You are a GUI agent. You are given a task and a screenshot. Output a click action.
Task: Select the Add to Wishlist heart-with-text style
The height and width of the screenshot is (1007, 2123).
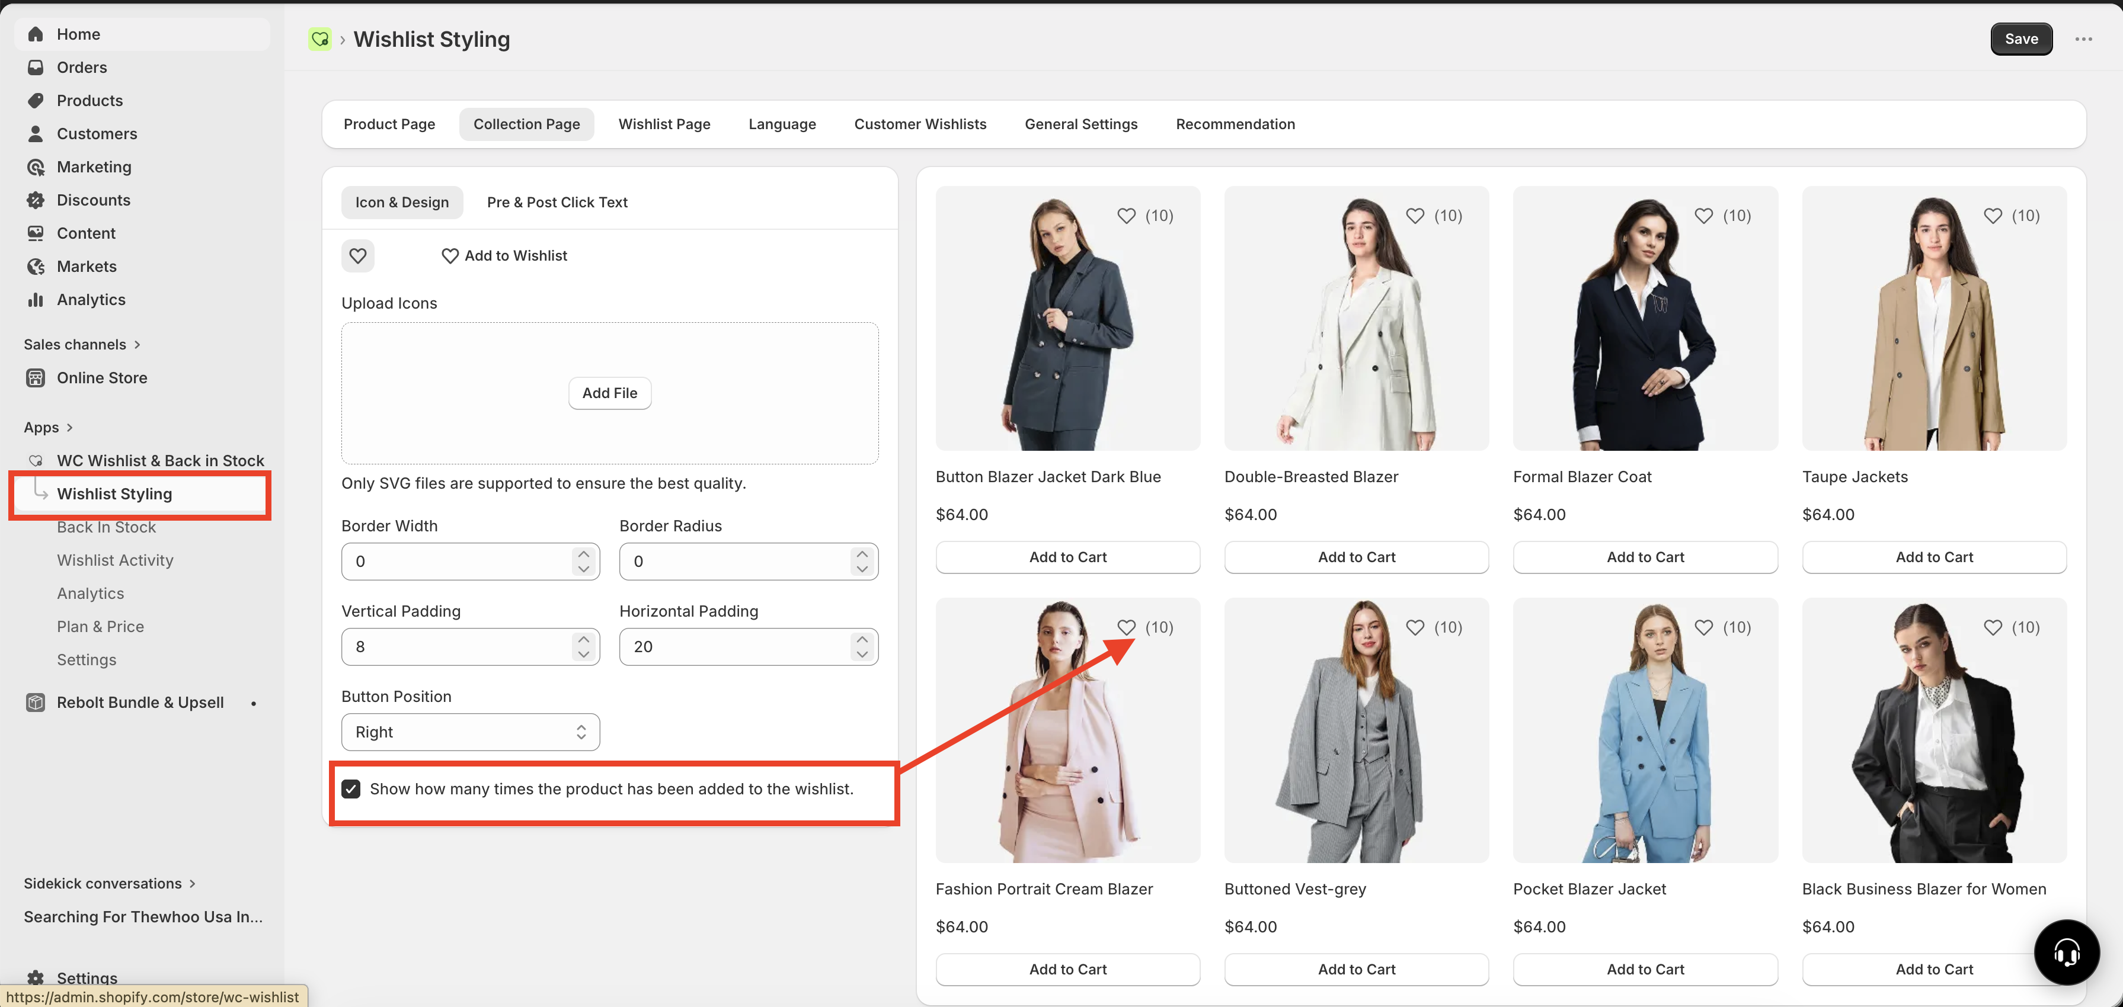click(x=504, y=256)
